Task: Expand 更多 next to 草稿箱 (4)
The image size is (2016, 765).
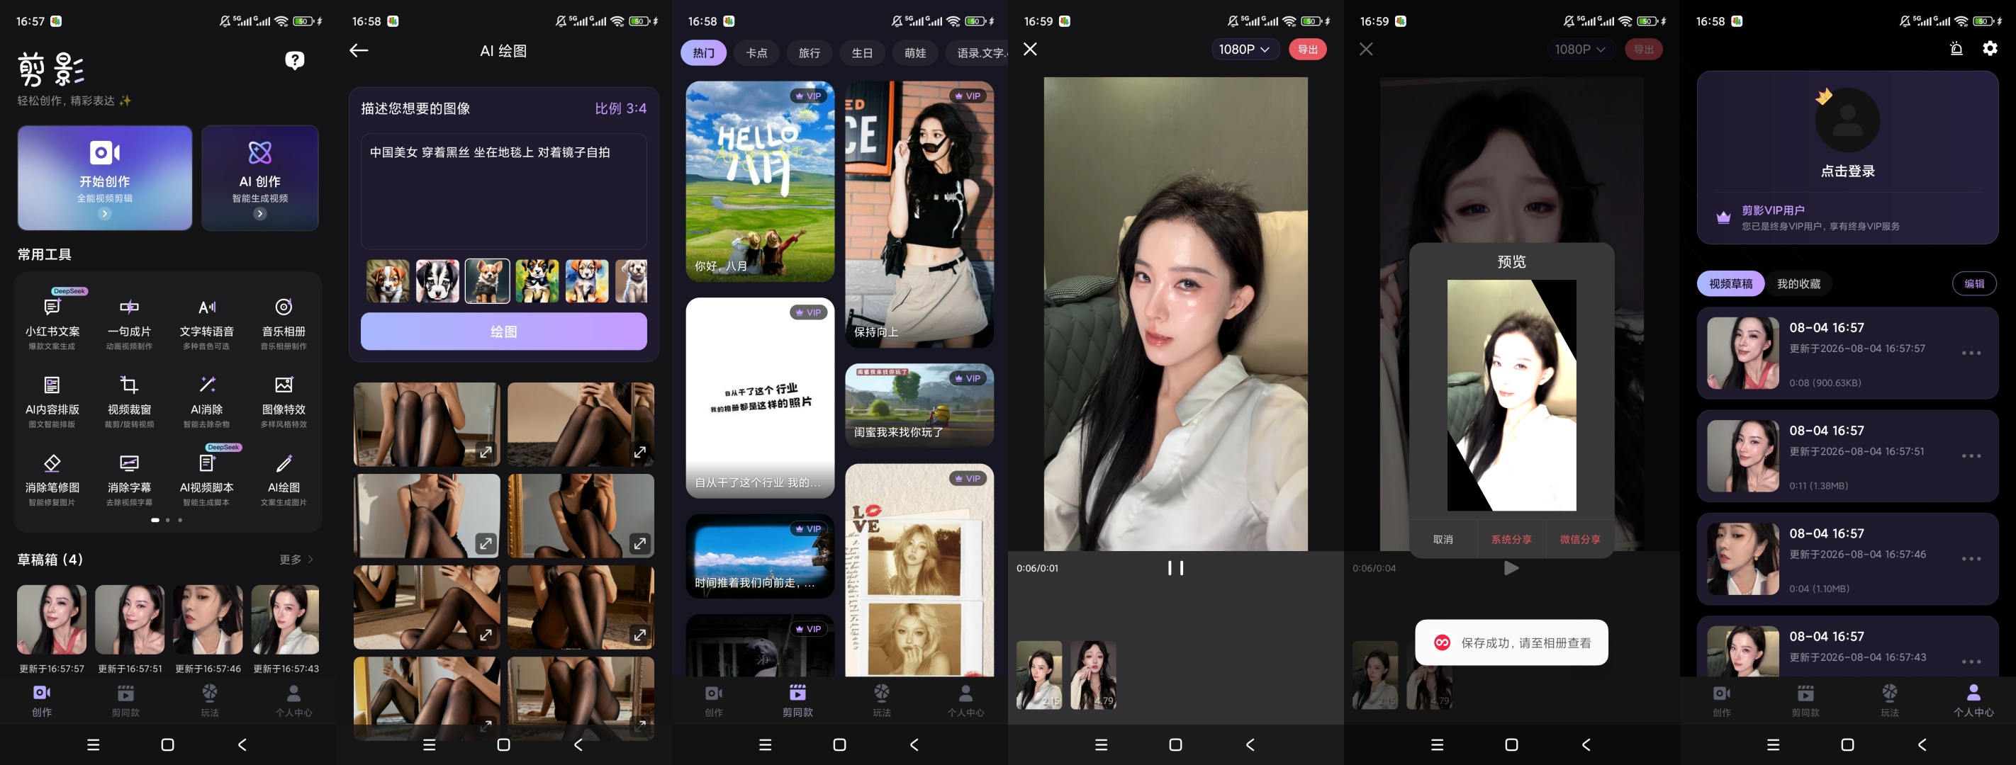Action: (x=296, y=560)
